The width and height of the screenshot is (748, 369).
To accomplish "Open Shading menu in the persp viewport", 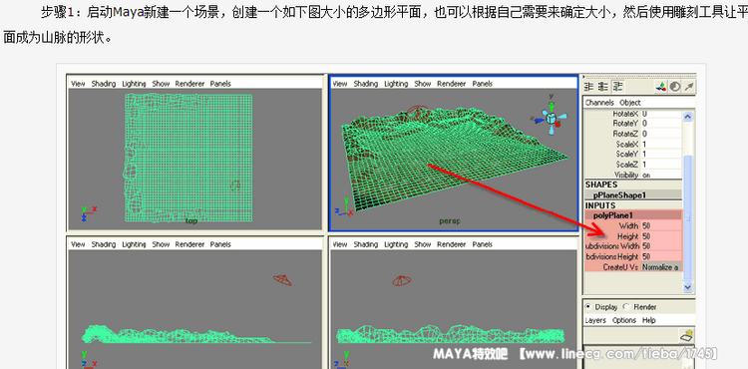I will click(x=366, y=84).
